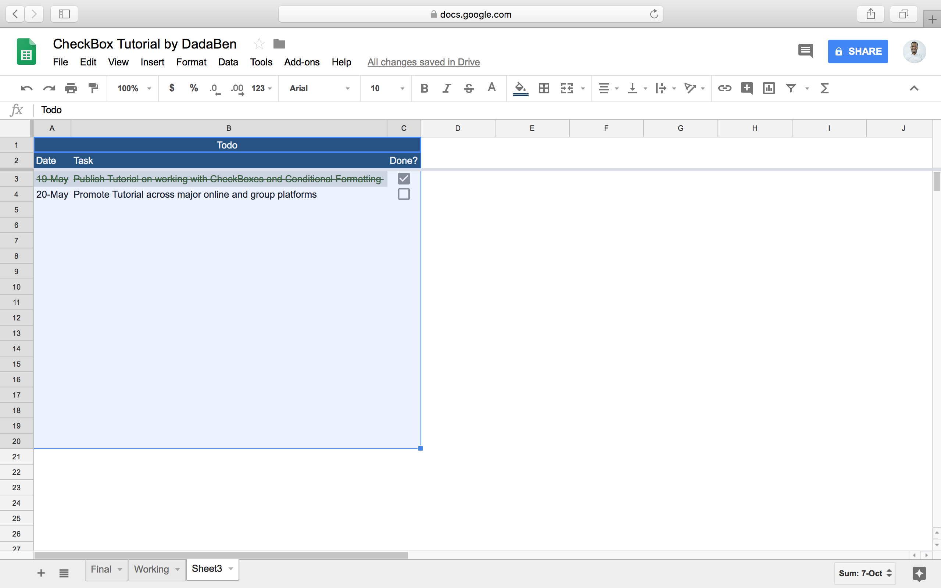
Task: Open vertical align dropdown
Action: [x=637, y=88]
